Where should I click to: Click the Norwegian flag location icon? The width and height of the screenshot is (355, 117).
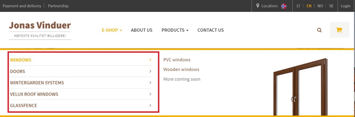tap(284, 6)
